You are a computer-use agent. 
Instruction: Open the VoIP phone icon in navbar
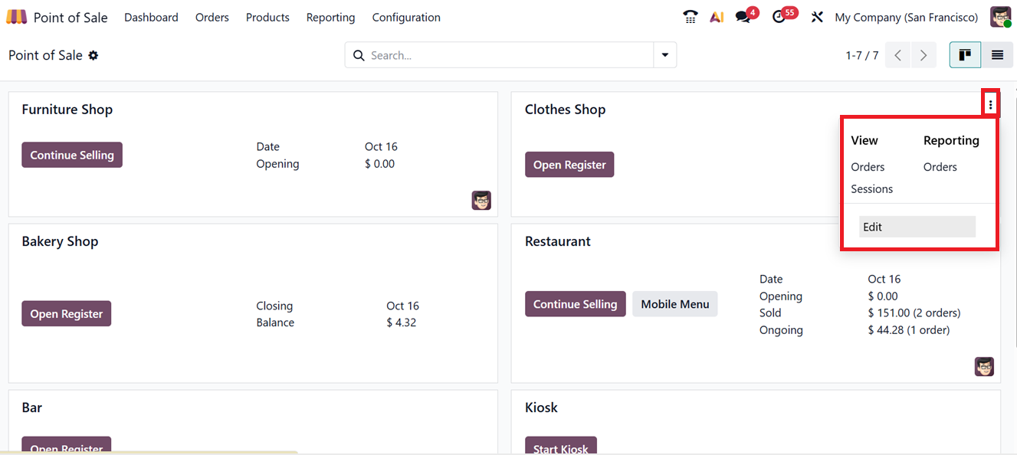click(691, 17)
